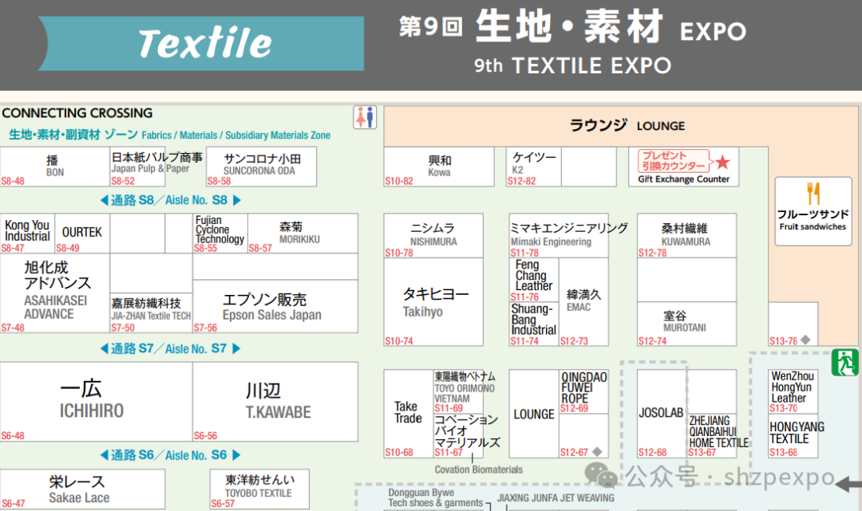This screenshot has height=511, width=862.
Task: Click left arrow of Aisle No. S8
Action: pyautogui.click(x=105, y=200)
